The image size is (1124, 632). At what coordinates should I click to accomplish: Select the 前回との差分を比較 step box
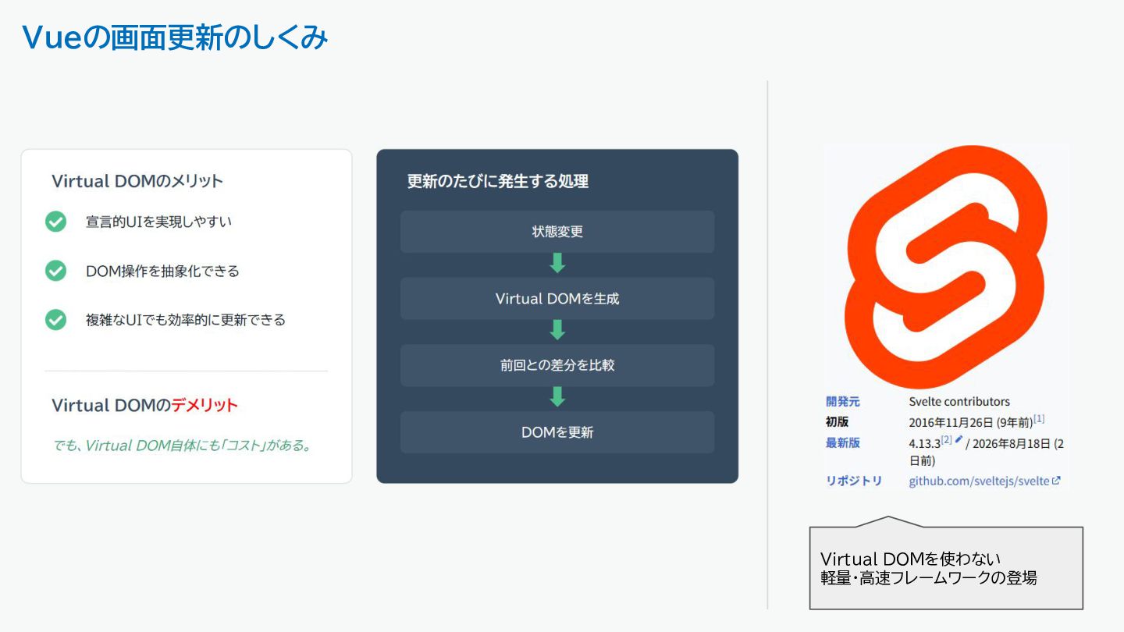(557, 365)
